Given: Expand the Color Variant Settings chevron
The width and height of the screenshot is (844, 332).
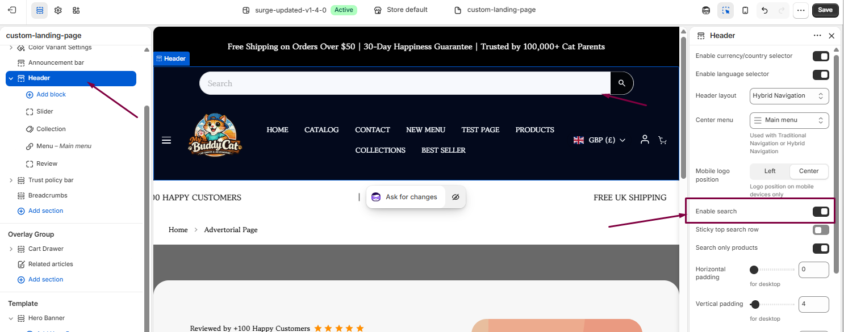Looking at the screenshot, I should tap(11, 48).
